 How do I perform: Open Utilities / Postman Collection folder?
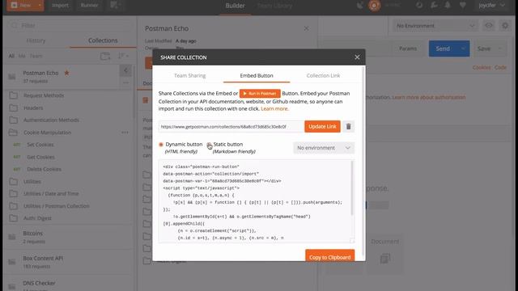[56, 206]
